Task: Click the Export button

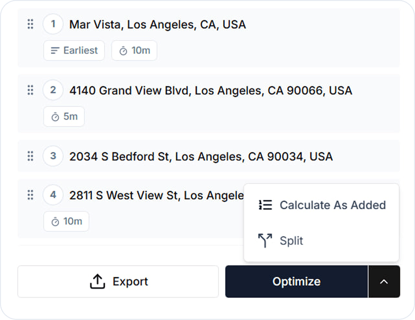Action: click(x=118, y=281)
